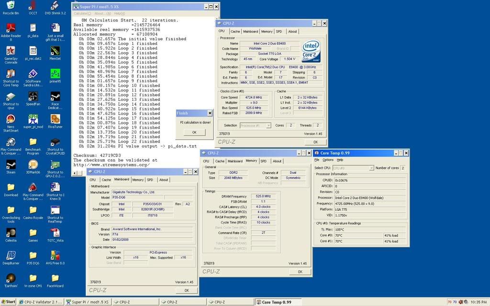The image size is (490, 306).
Task: Open Calculate menu in Super PI
Action: [82, 13]
